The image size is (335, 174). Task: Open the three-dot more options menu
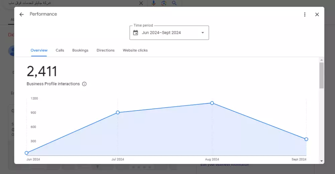(x=305, y=14)
